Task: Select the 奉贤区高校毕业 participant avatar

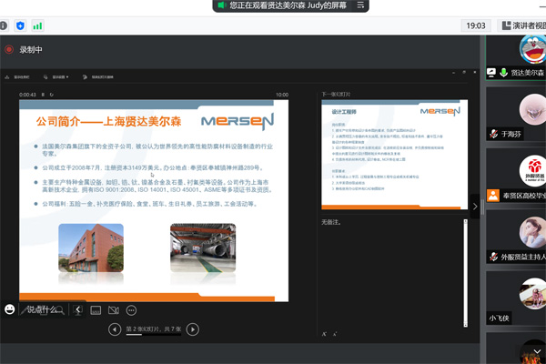Action: pos(532,171)
